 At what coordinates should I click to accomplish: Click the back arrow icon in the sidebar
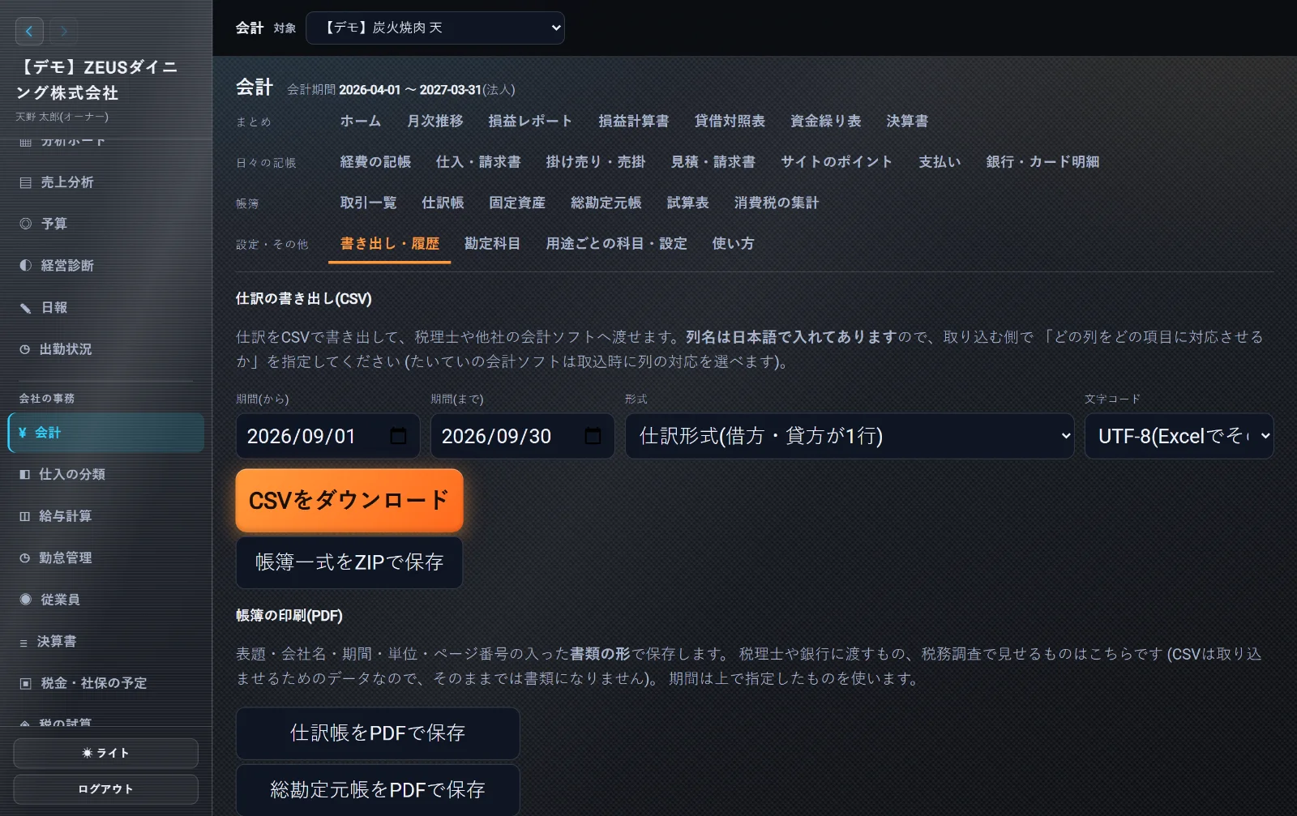tap(29, 32)
